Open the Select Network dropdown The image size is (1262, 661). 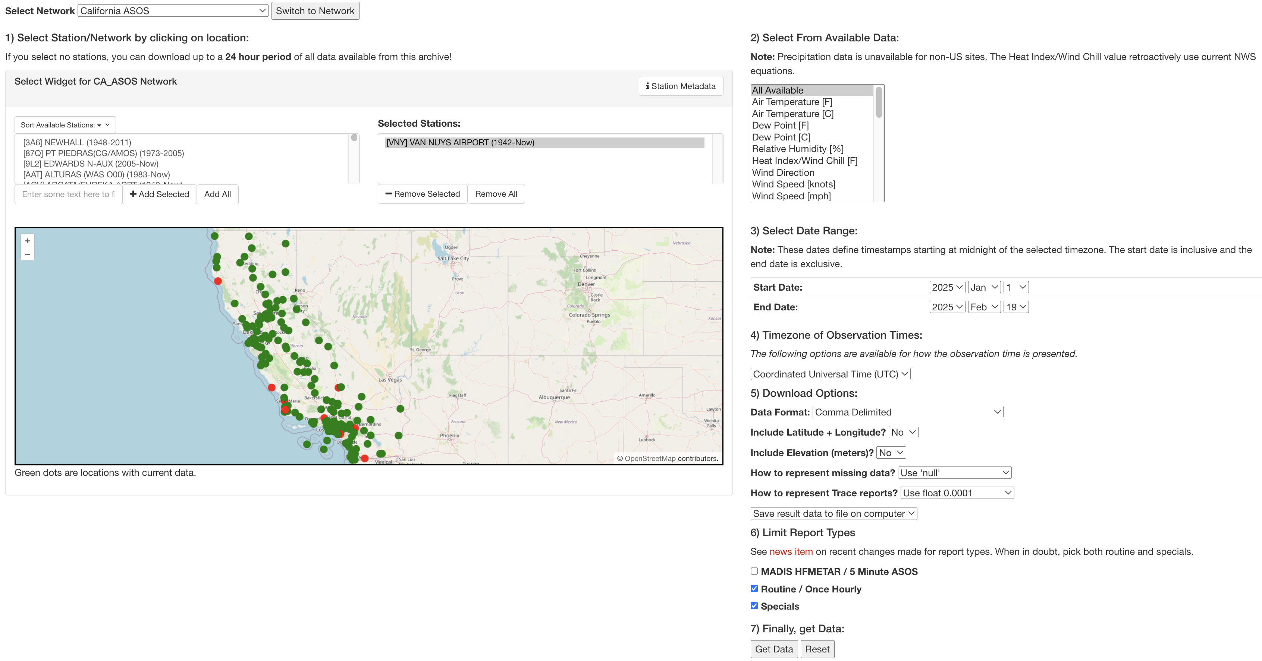click(x=172, y=11)
